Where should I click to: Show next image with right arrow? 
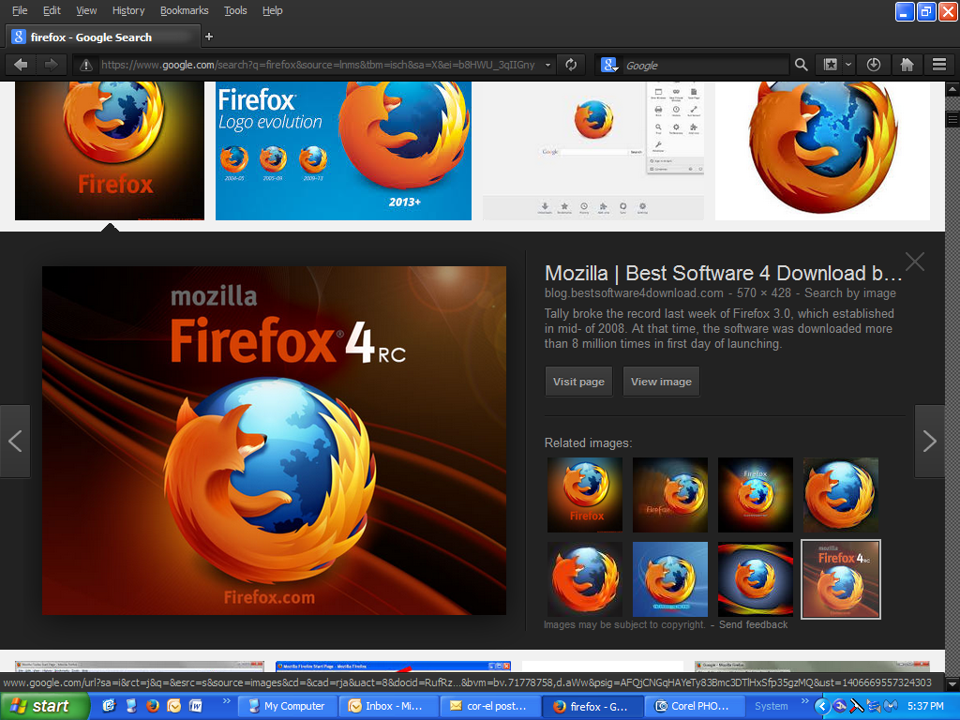pos(929,441)
